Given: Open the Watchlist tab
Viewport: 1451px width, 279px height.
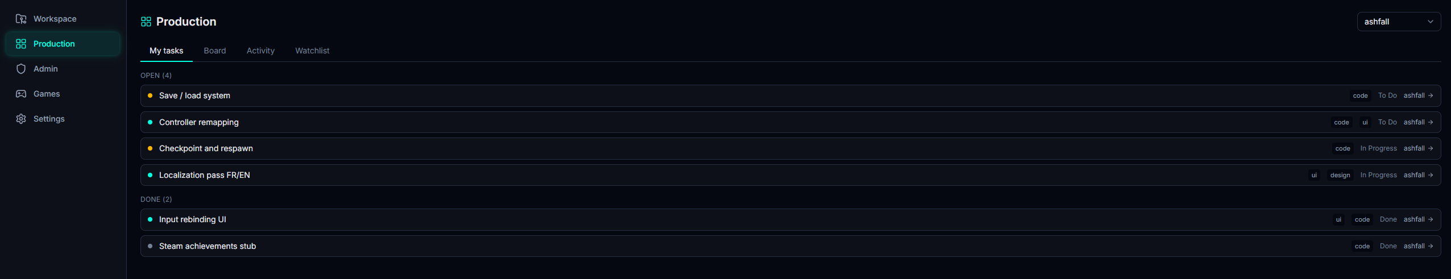Looking at the screenshot, I should [x=312, y=51].
